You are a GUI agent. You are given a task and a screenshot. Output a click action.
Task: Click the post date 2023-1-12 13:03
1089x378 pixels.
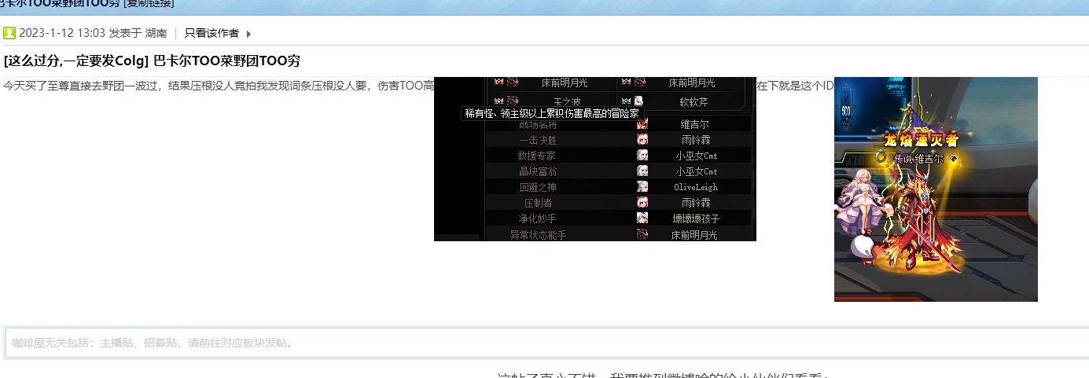click(61, 33)
